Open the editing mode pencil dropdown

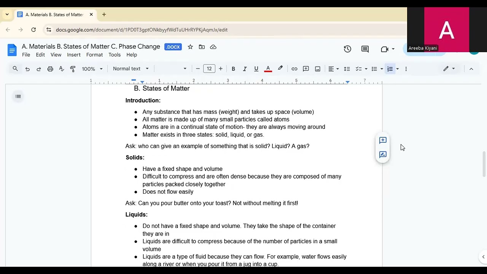[449, 69]
